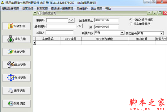Click the 加油日期从 start date field
The width and height of the screenshot is (167, 112).
click(106, 20)
